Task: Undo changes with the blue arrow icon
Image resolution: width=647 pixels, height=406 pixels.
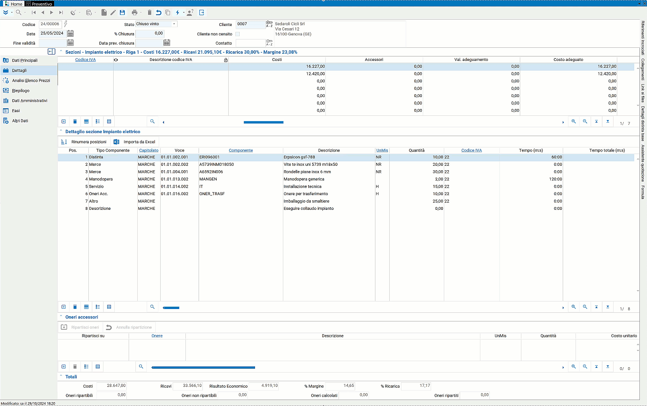Action: coord(159,12)
